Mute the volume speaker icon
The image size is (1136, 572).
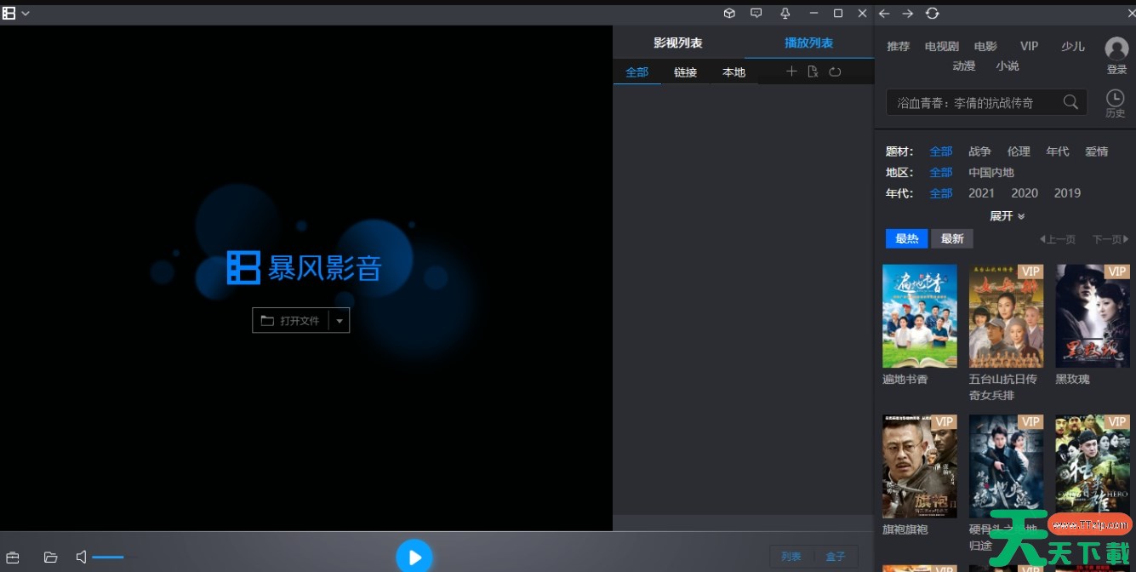[x=81, y=558]
